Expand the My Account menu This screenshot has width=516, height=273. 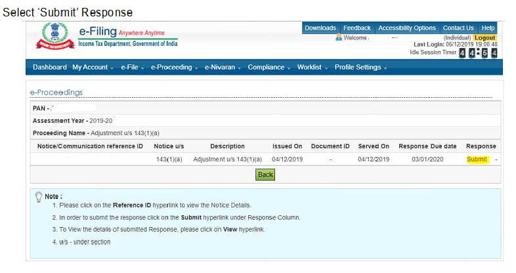[x=92, y=67]
